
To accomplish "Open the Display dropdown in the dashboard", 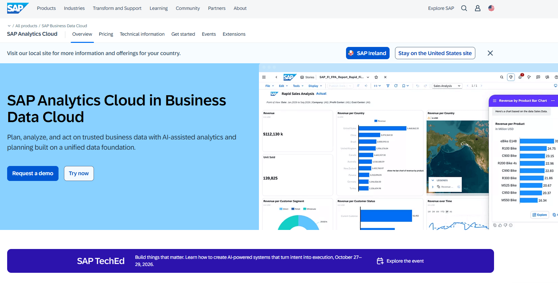I will point(315,86).
